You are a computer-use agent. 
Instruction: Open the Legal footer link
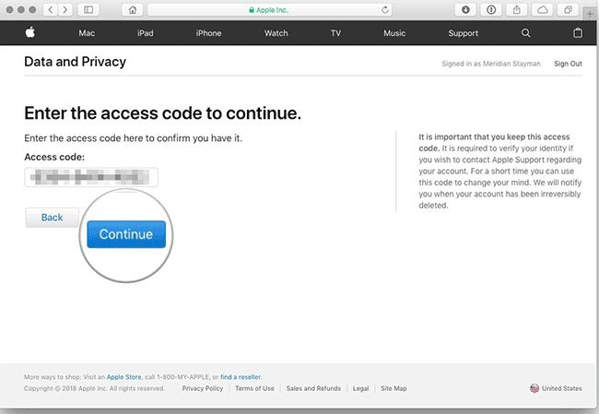click(360, 388)
